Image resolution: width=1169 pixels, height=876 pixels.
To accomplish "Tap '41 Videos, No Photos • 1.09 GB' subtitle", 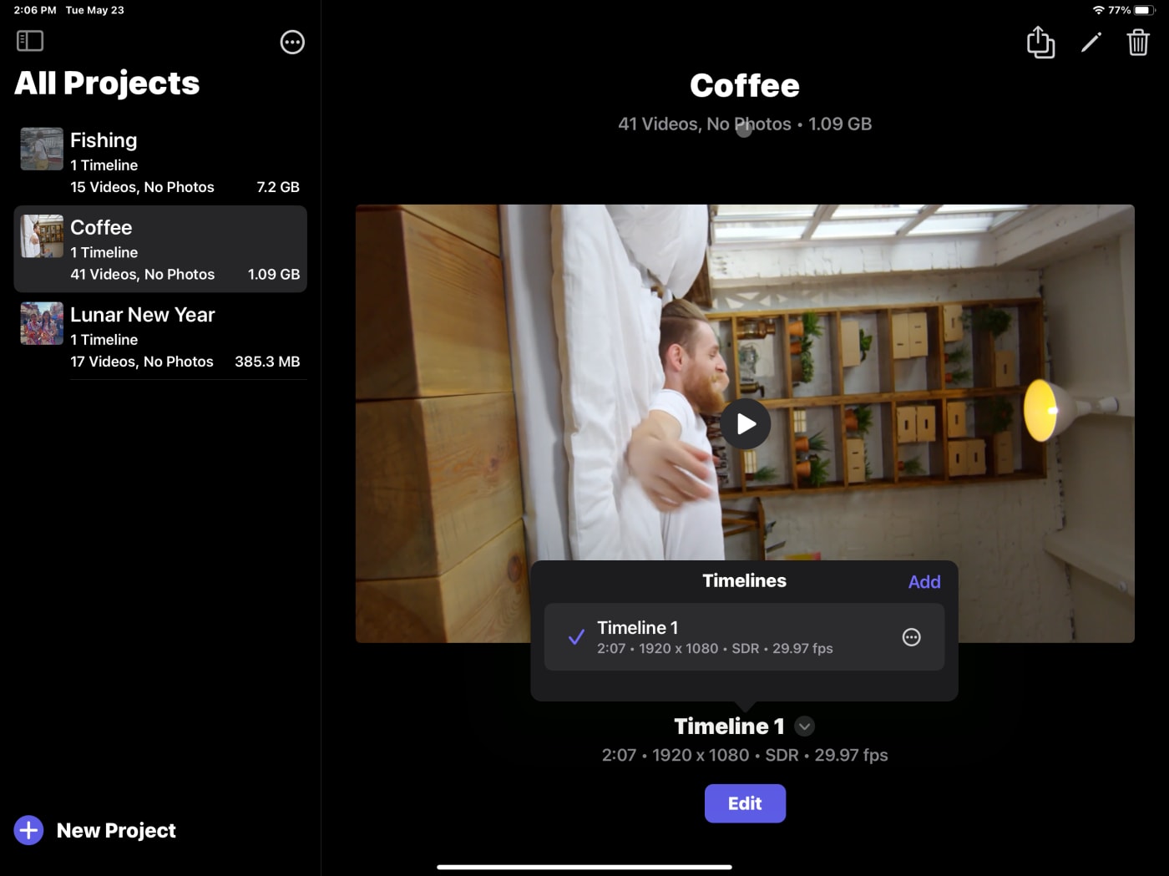I will (745, 124).
